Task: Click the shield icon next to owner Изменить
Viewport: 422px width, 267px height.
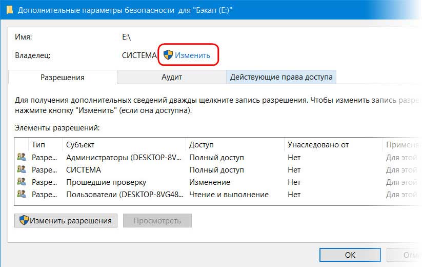Action: click(168, 55)
